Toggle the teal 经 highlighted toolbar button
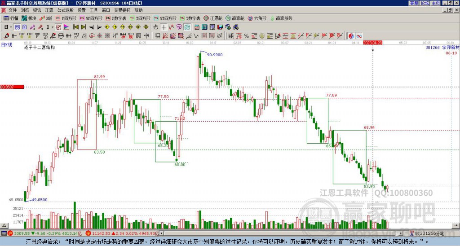This screenshot has height=246, width=460. pos(187,27)
